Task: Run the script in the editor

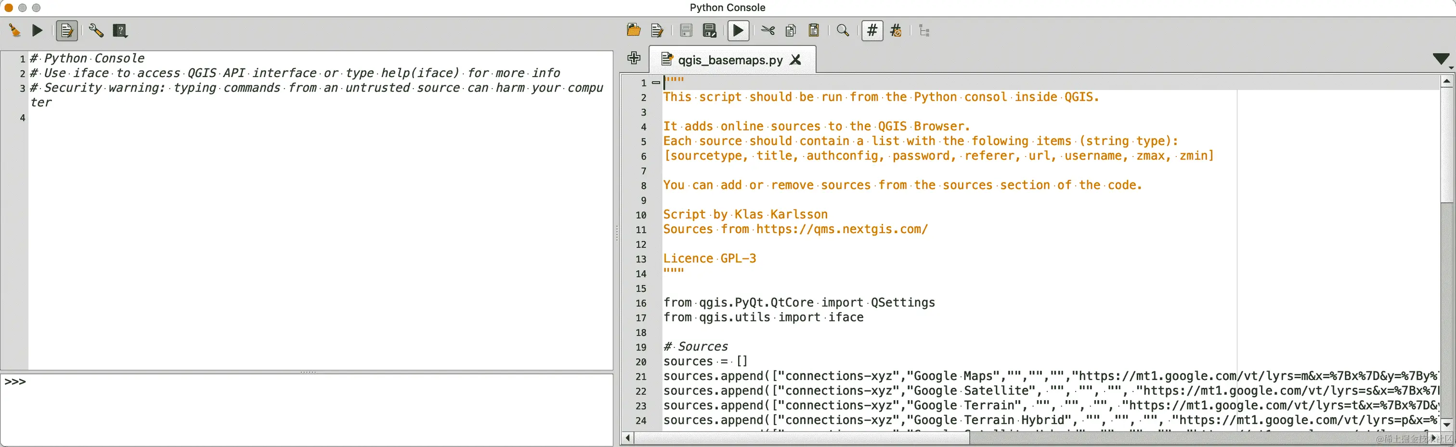Action: [x=738, y=30]
